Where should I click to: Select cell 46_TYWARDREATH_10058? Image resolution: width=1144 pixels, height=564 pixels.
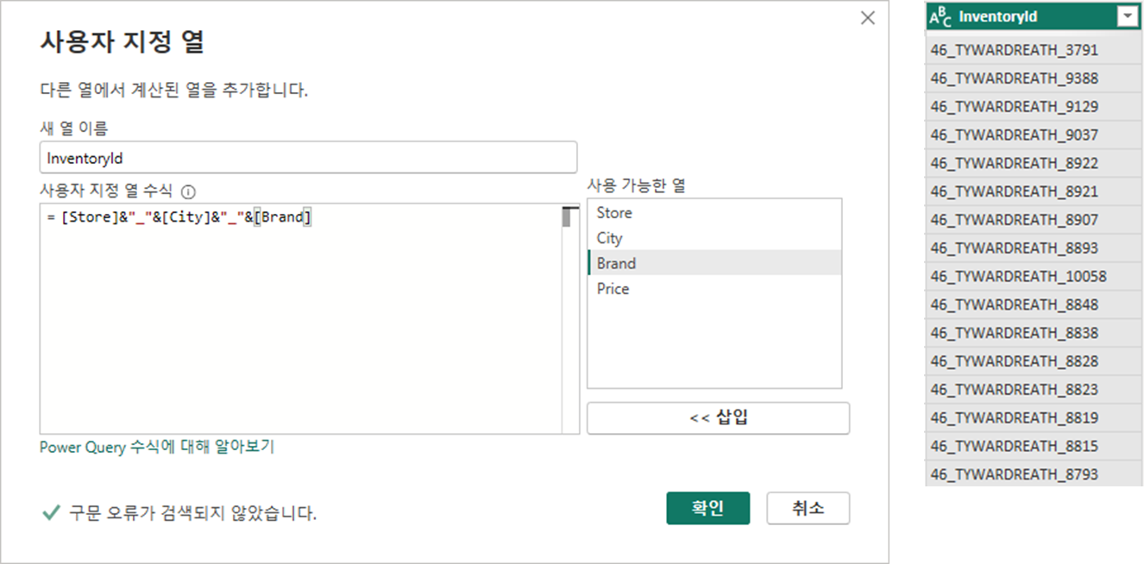[1018, 277]
